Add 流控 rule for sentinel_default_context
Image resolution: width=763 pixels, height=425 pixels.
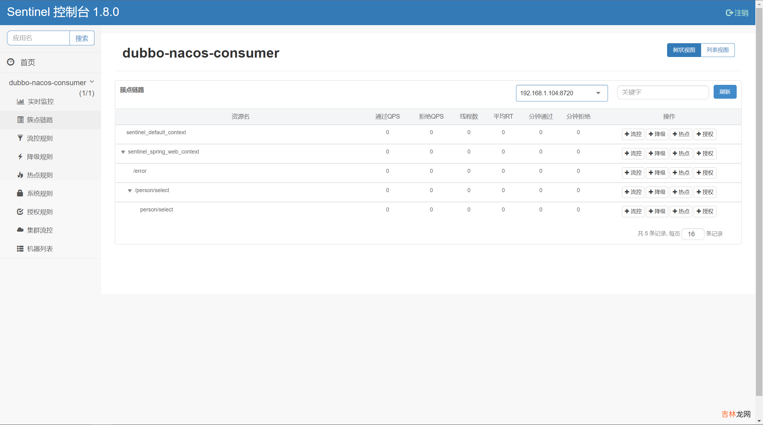[x=633, y=134]
